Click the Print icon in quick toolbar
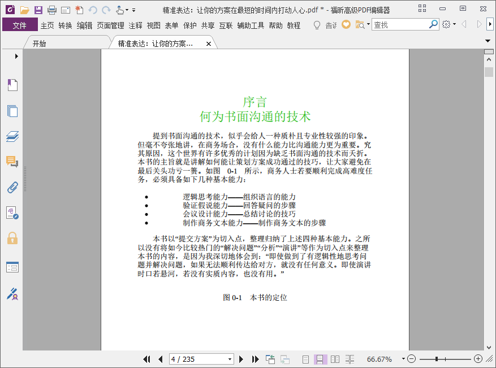This screenshot has width=496, height=368. (51, 10)
